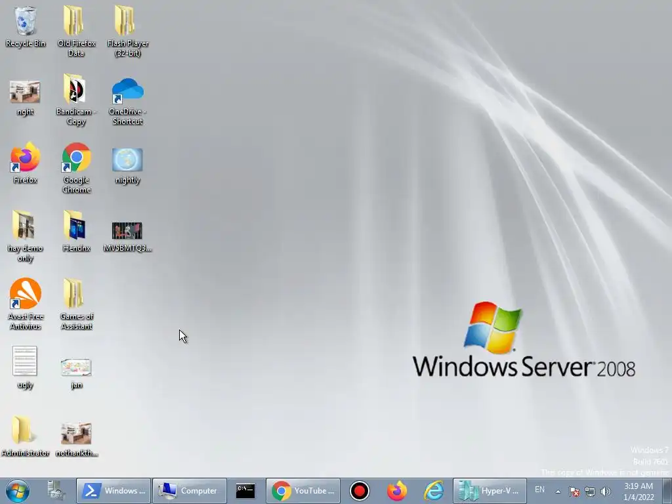Select the Hendrix folder icon

click(x=76, y=231)
